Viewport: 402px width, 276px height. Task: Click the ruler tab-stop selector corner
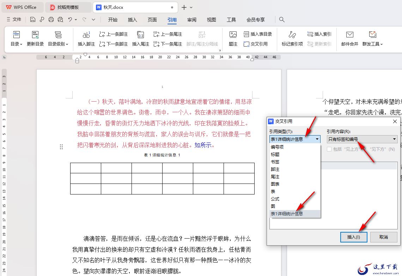coord(4,57)
